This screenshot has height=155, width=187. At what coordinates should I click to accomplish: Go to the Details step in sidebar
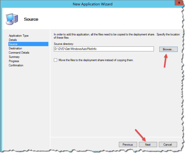(13, 40)
